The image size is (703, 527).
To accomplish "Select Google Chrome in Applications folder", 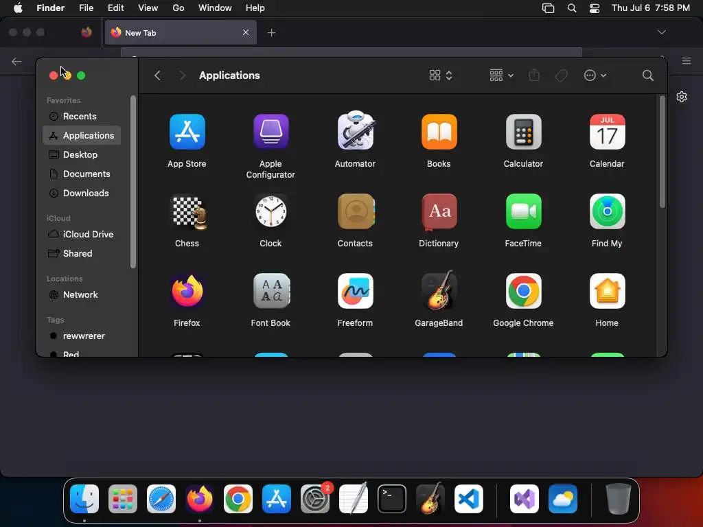I will (523, 291).
